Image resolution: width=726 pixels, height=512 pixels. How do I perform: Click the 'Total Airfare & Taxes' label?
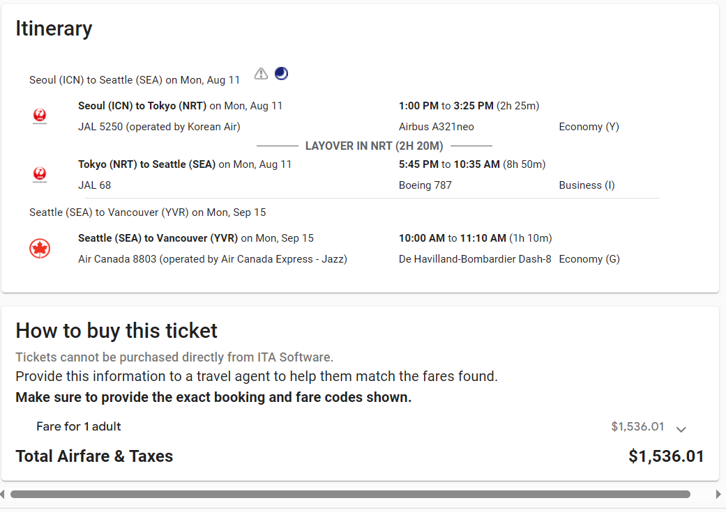(94, 456)
